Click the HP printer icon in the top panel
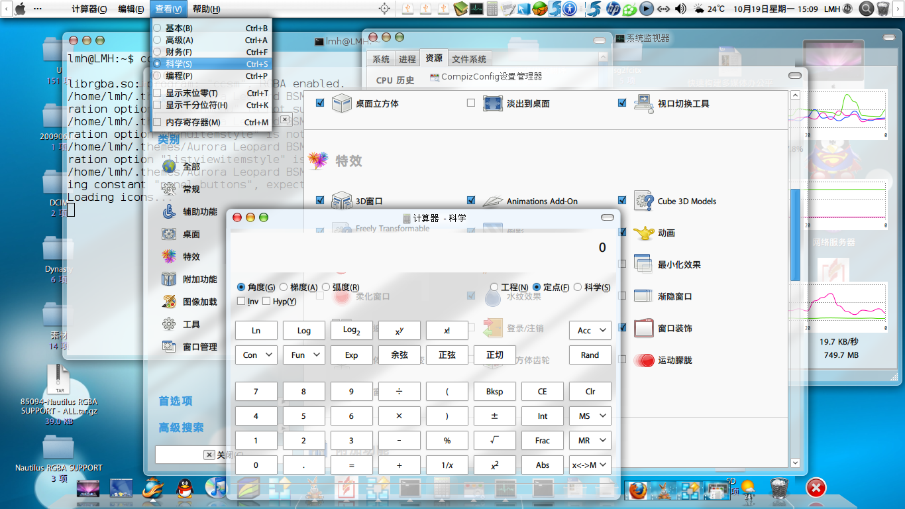Image resolution: width=905 pixels, height=509 pixels. tap(613, 9)
